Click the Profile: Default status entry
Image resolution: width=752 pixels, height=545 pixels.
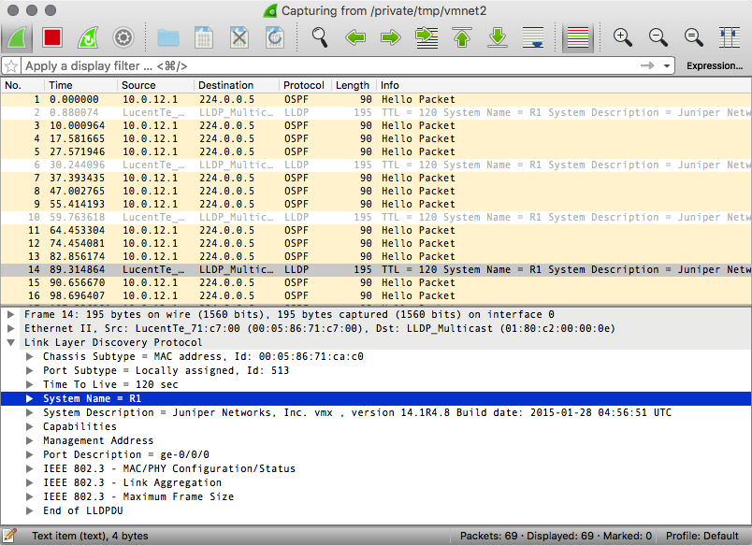coord(702,536)
